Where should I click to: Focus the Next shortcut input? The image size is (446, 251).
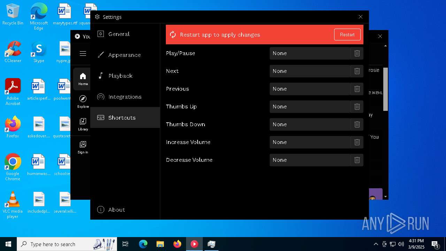coord(310,71)
